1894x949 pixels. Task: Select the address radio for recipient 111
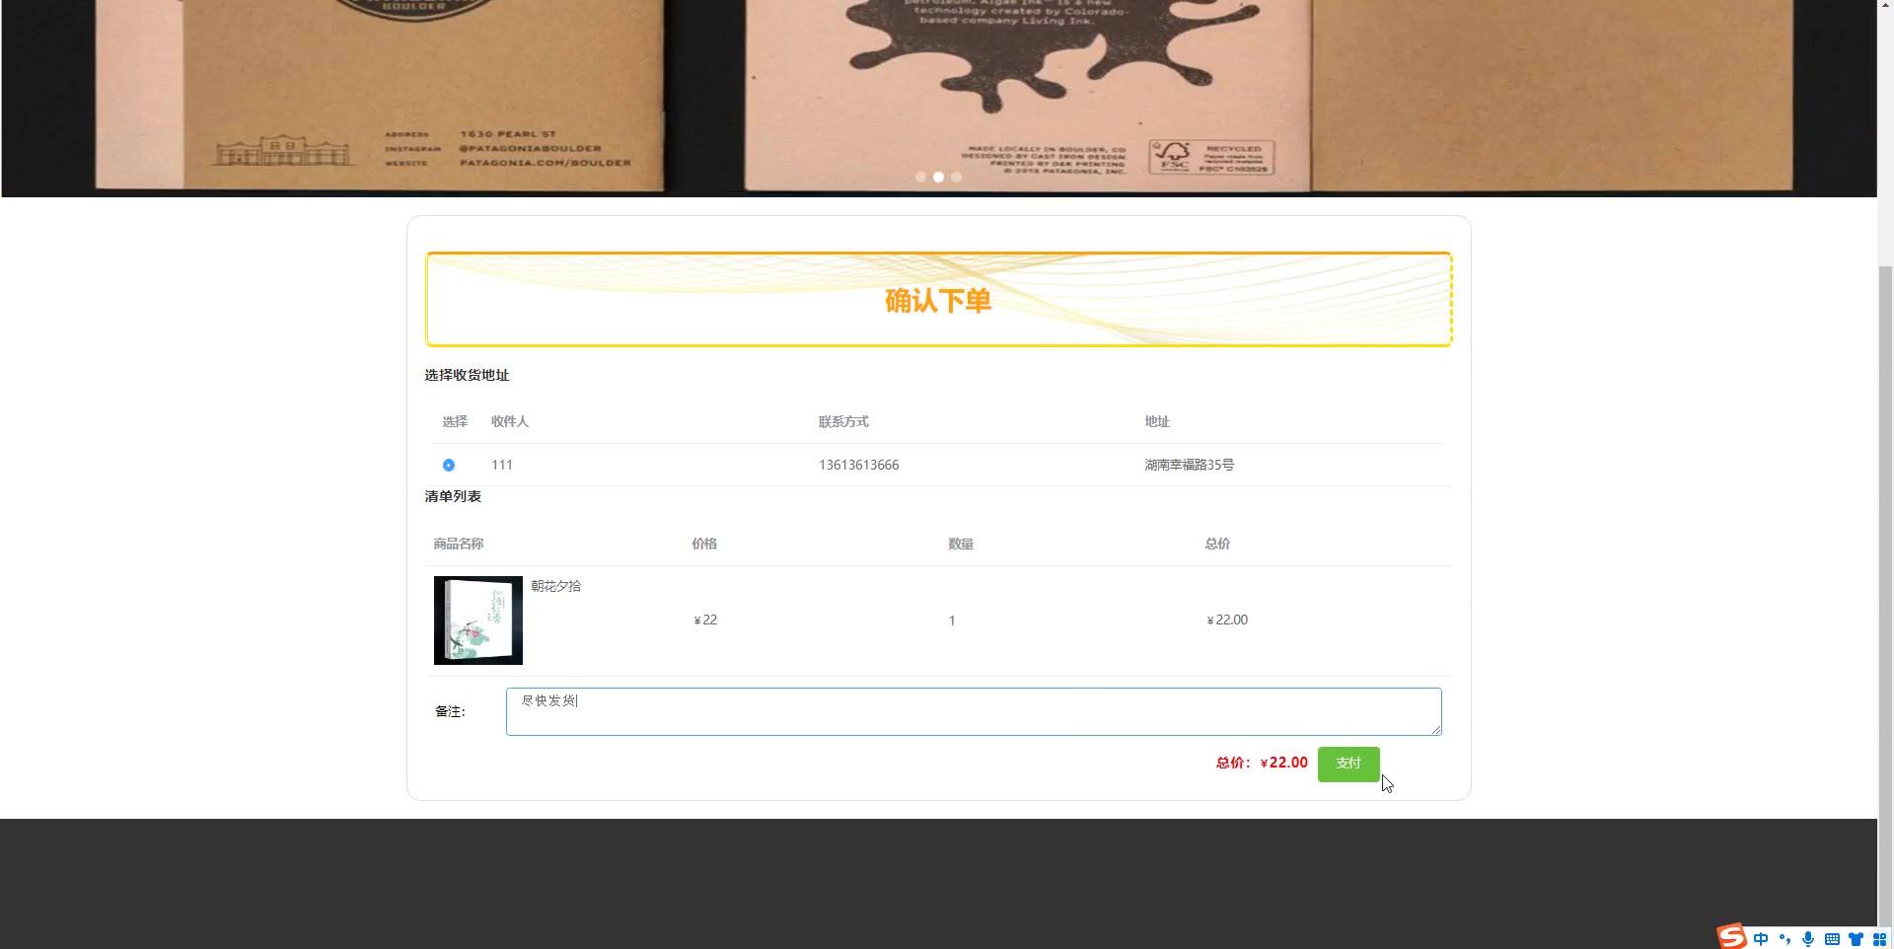pyautogui.click(x=449, y=465)
